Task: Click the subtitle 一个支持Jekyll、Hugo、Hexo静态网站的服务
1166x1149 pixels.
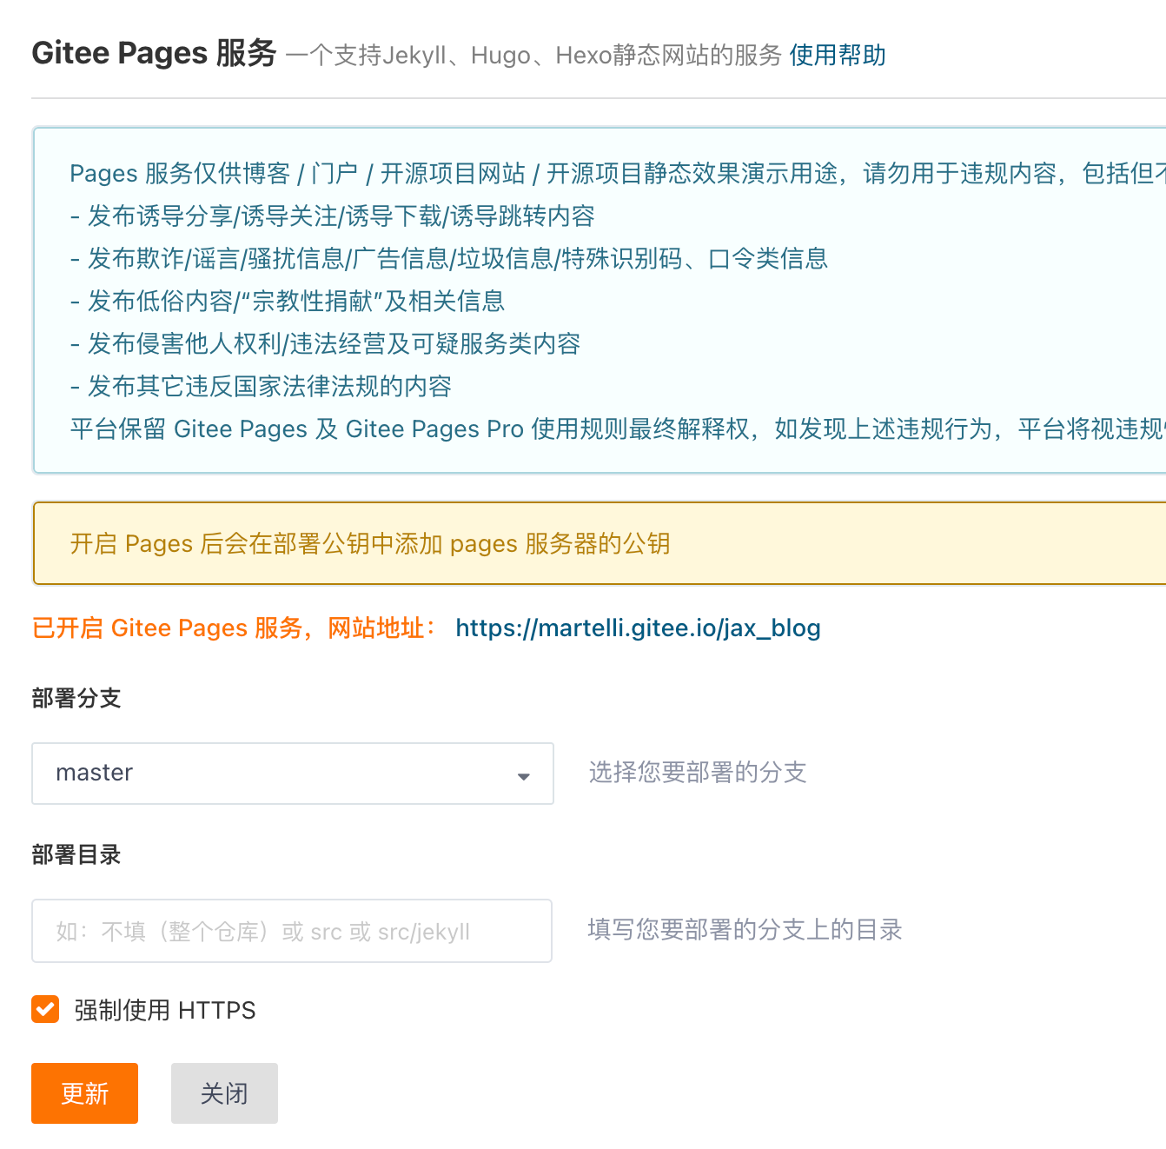Action: pos(533,56)
